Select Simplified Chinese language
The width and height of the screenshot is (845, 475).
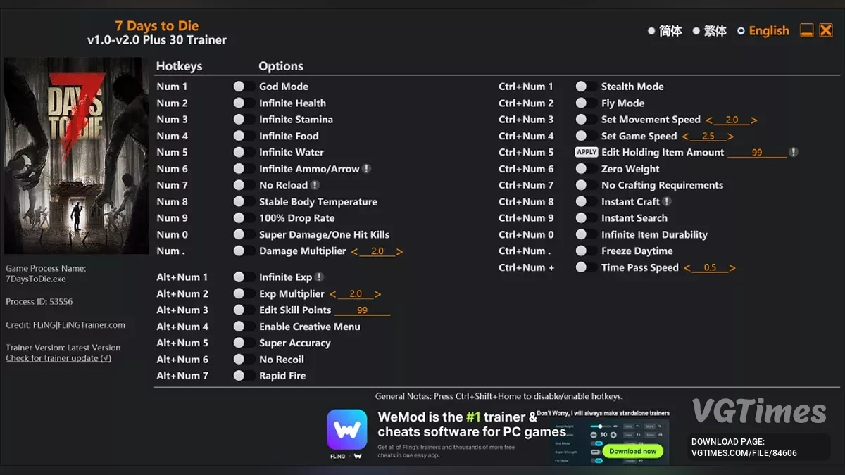(665, 31)
